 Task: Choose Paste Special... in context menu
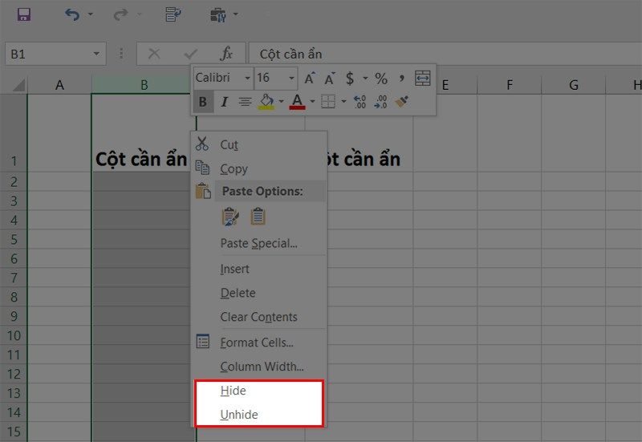(x=259, y=243)
